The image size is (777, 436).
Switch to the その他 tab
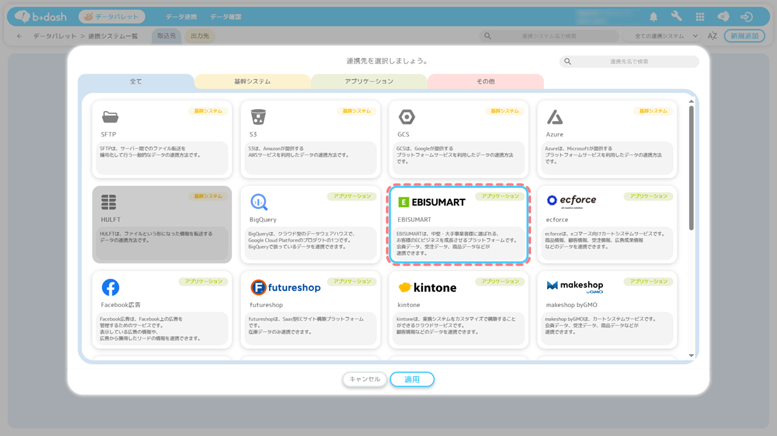point(485,81)
